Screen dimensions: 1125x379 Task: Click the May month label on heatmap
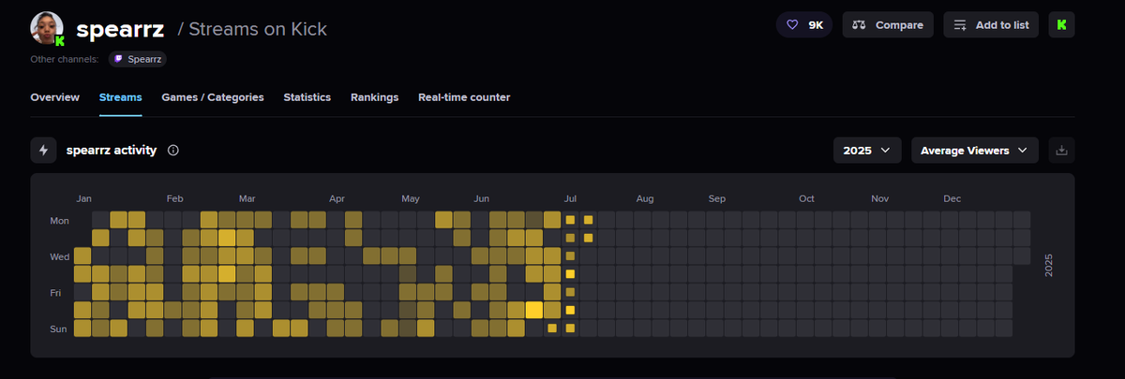[411, 198]
